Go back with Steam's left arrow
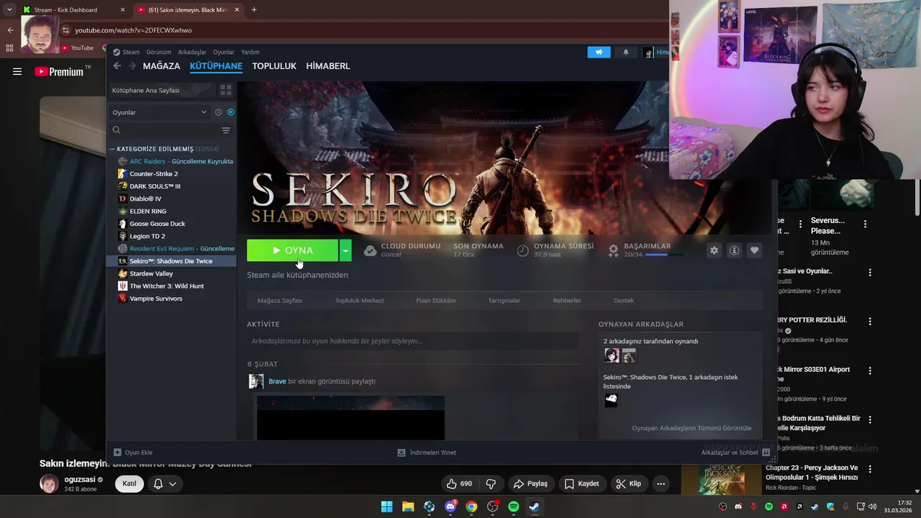 (x=117, y=65)
